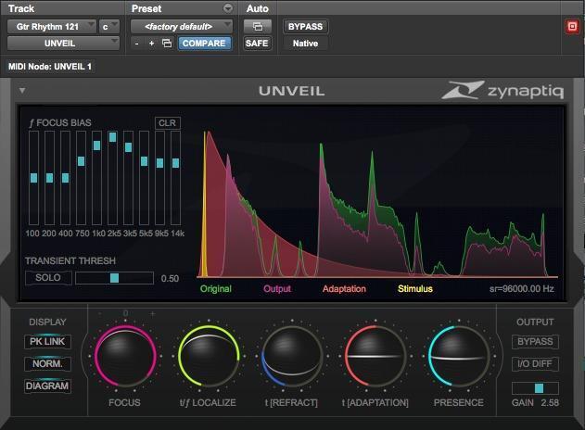This screenshot has height=430, width=585.
Task: Click the 2k5 focus bias fader
Action: click(113, 137)
